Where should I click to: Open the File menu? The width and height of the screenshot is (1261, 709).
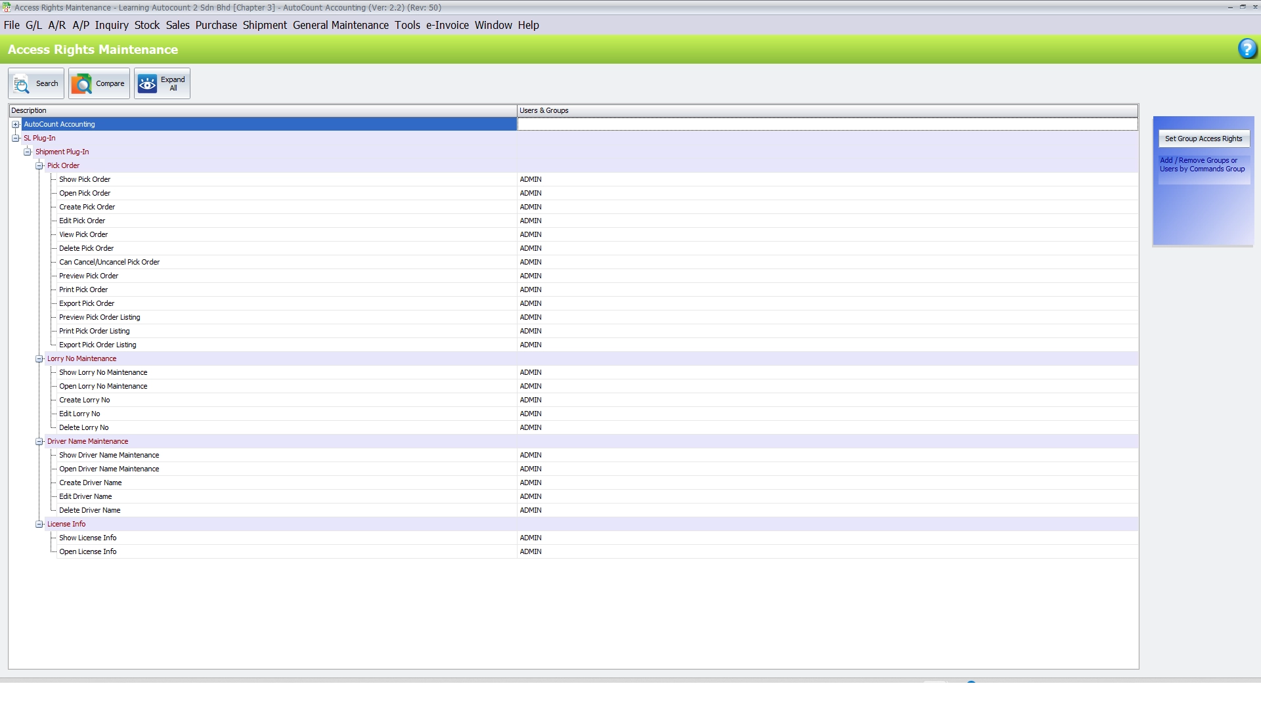click(x=12, y=25)
